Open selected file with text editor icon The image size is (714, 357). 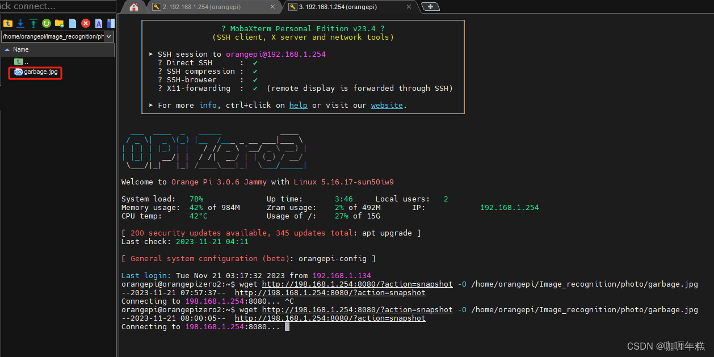click(99, 23)
